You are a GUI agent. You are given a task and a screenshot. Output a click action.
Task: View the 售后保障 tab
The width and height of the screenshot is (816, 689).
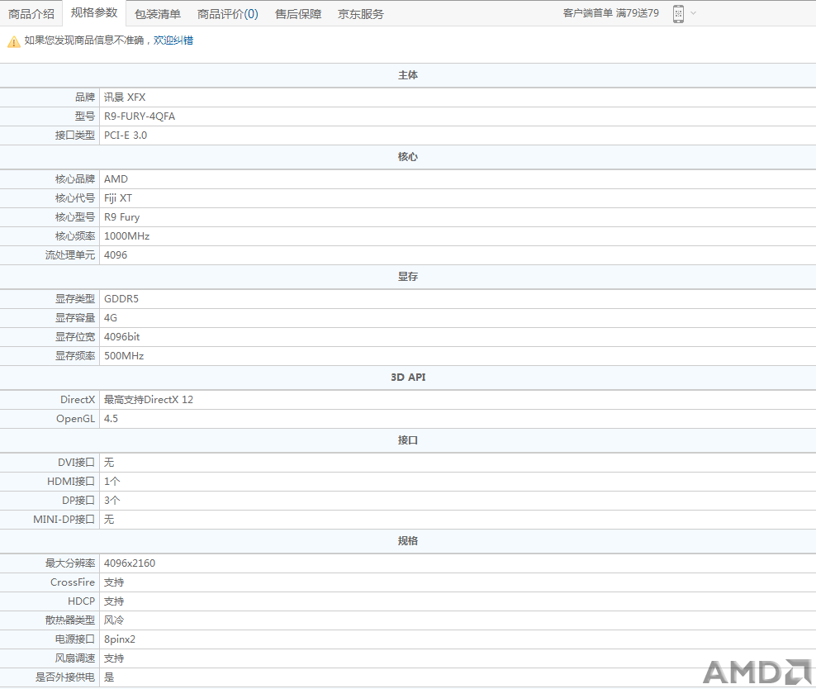click(298, 14)
